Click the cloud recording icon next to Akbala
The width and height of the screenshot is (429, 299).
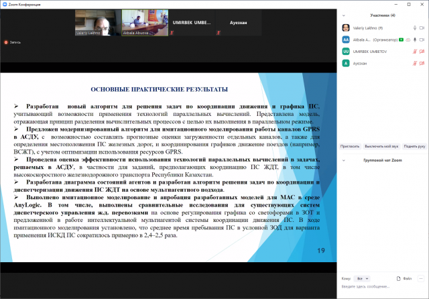pyautogui.click(x=408, y=40)
